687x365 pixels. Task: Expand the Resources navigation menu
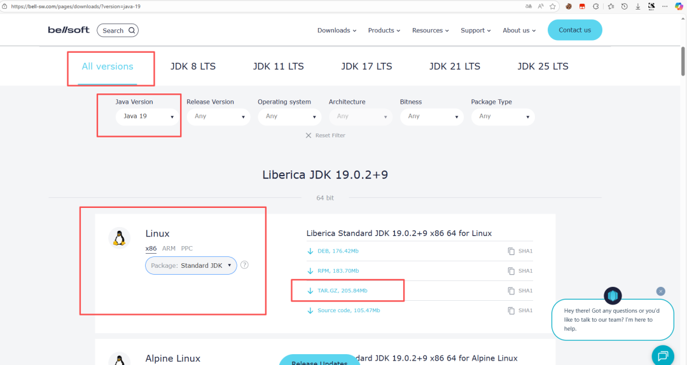click(430, 31)
